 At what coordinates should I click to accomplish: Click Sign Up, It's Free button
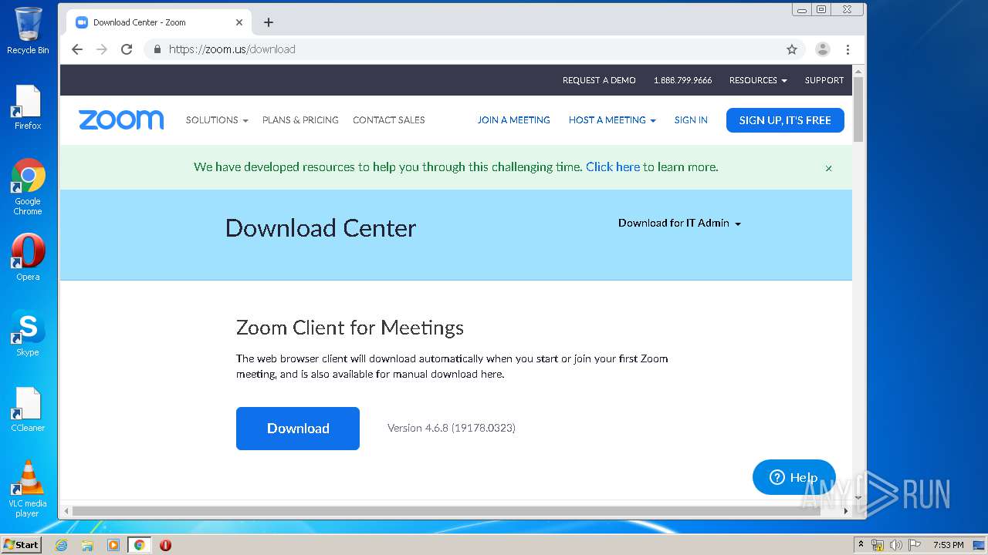click(785, 120)
